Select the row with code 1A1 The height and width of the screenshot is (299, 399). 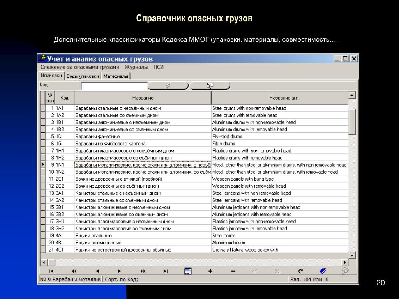pyautogui.click(x=194, y=108)
